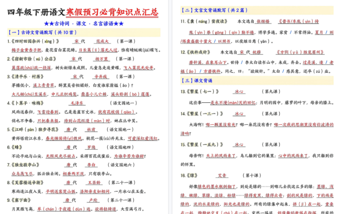Click the underlined phrase '只把春来报'
The width and height of the screenshot is (339, 214).
point(48,121)
